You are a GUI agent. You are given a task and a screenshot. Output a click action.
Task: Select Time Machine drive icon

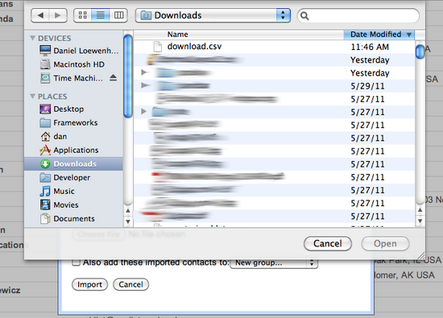click(x=45, y=78)
